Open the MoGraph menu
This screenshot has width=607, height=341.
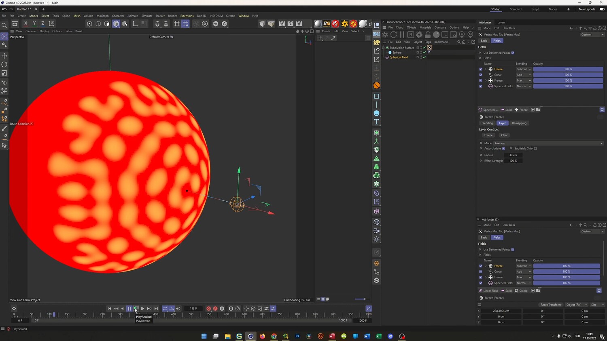tap(102, 16)
